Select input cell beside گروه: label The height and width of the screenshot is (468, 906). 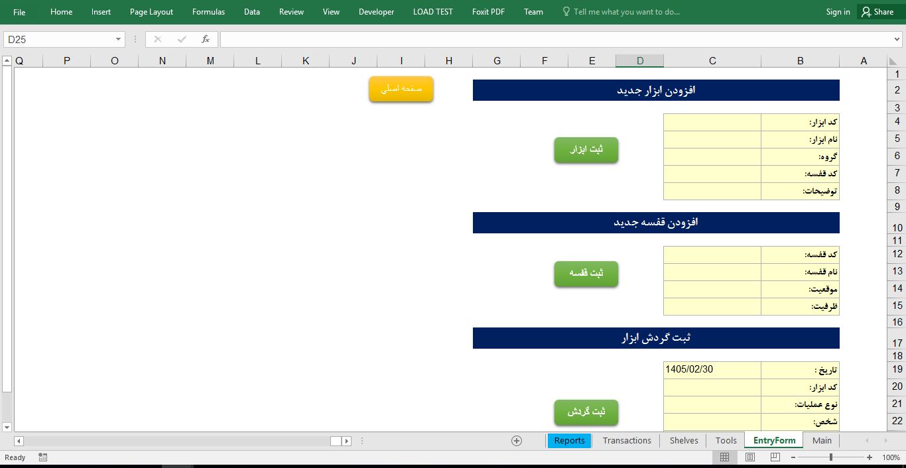click(x=712, y=156)
